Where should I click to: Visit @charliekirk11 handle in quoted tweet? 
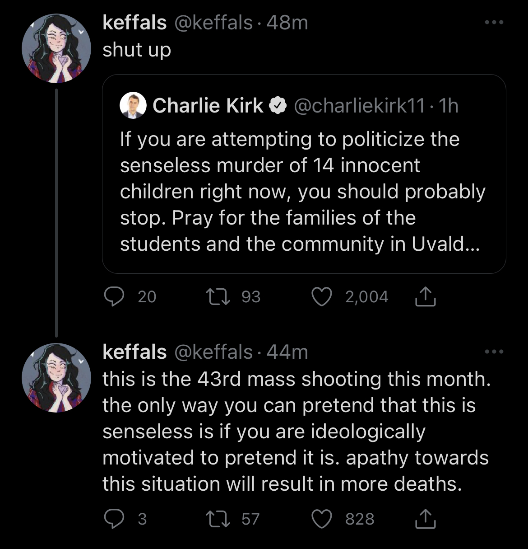360,106
